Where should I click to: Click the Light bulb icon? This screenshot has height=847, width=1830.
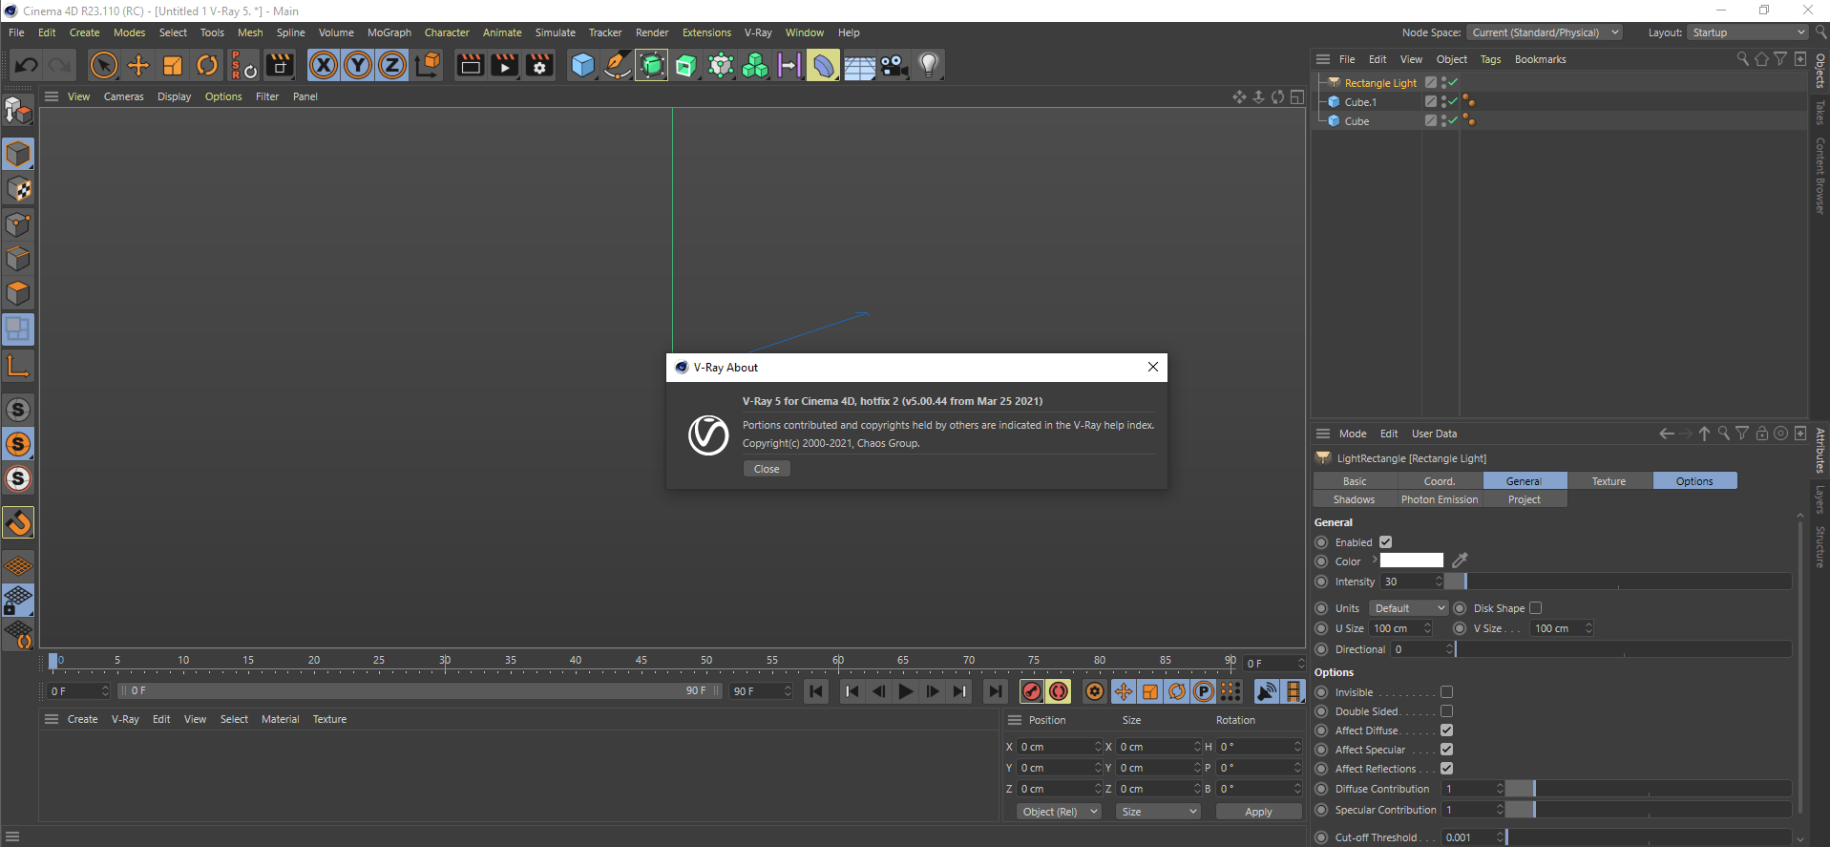pos(928,66)
